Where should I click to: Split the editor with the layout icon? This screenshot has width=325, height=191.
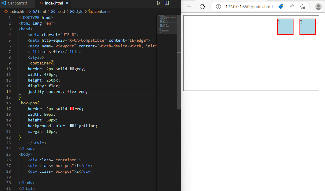click(167, 3)
